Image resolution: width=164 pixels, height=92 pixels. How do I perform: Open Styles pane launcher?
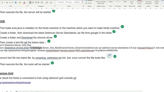(x=83, y=6)
